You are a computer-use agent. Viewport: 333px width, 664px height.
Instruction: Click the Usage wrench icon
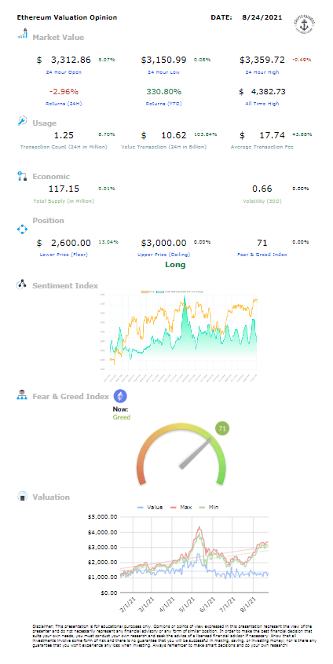21,121
